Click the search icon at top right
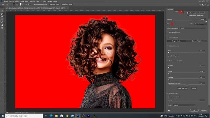Screen dimensions: 210x118 point(200,5)
